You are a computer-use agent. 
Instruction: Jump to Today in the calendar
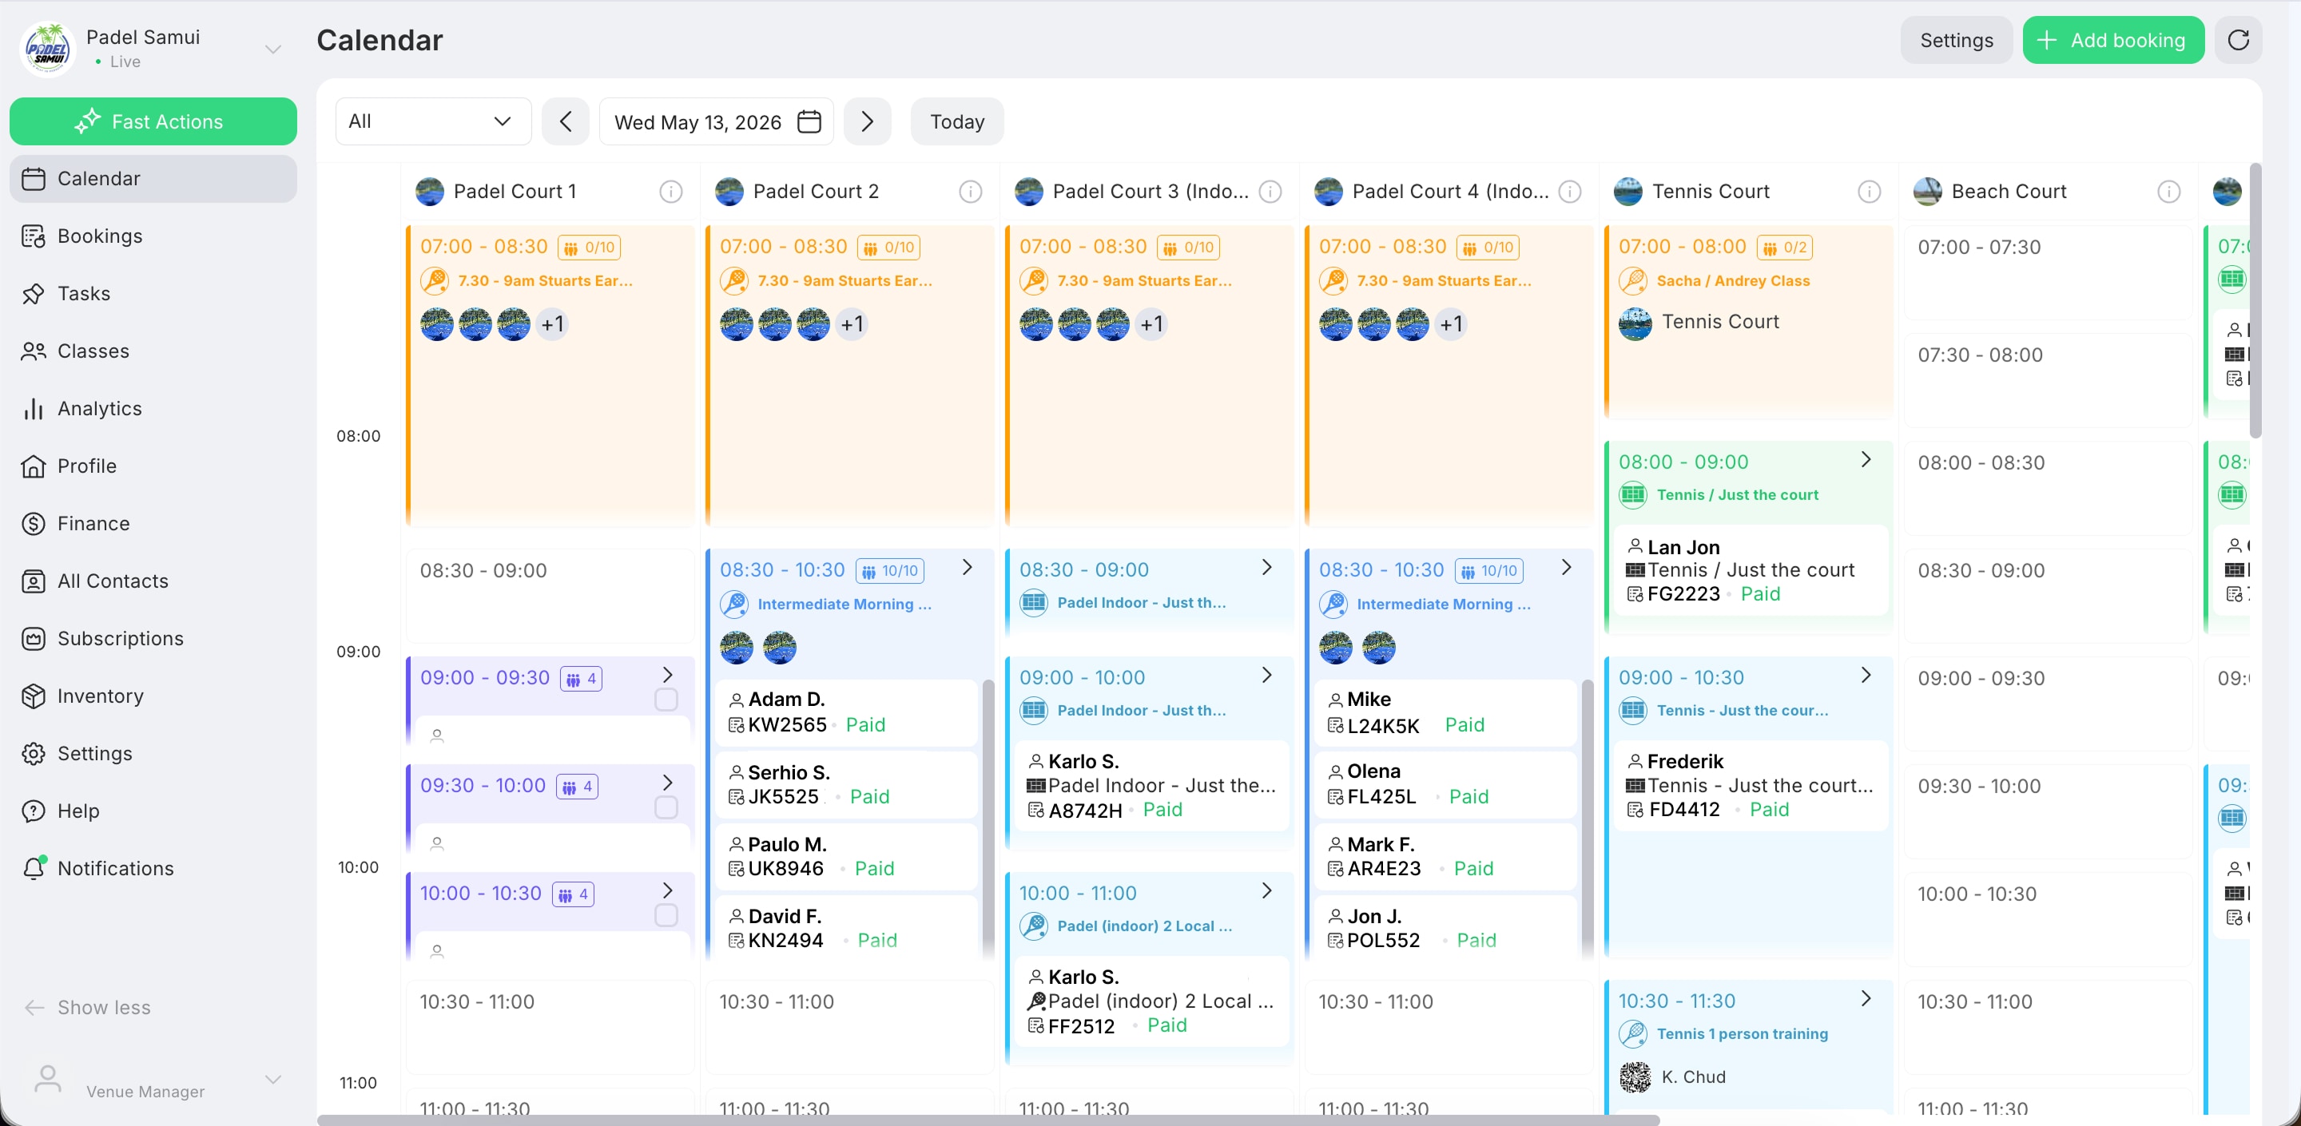[x=956, y=121]
